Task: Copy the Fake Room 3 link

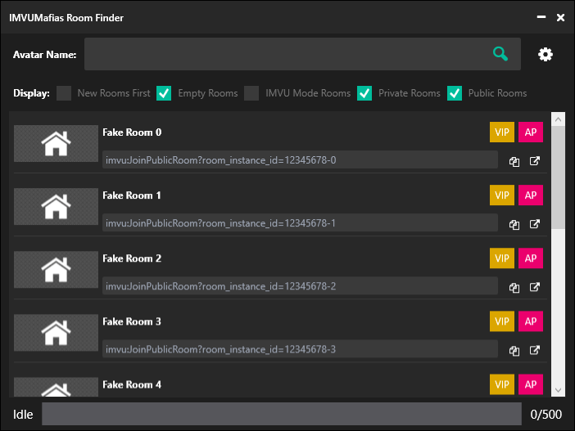Action: [514, 351]
